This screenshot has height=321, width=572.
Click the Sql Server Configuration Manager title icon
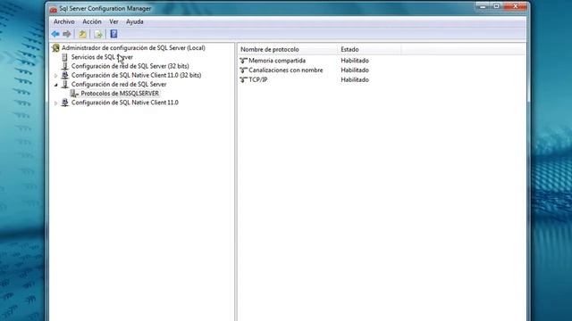(54, 9)
